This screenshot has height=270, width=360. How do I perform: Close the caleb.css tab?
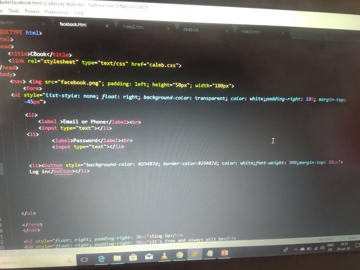click(x=227, y=31)
